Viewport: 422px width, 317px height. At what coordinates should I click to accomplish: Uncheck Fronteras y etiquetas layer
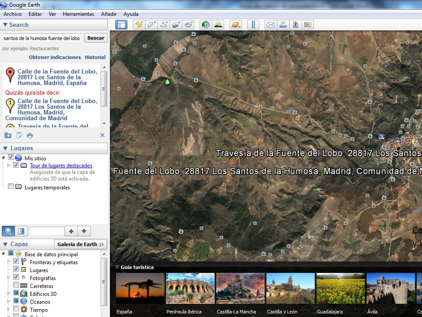tap(16, 261)
